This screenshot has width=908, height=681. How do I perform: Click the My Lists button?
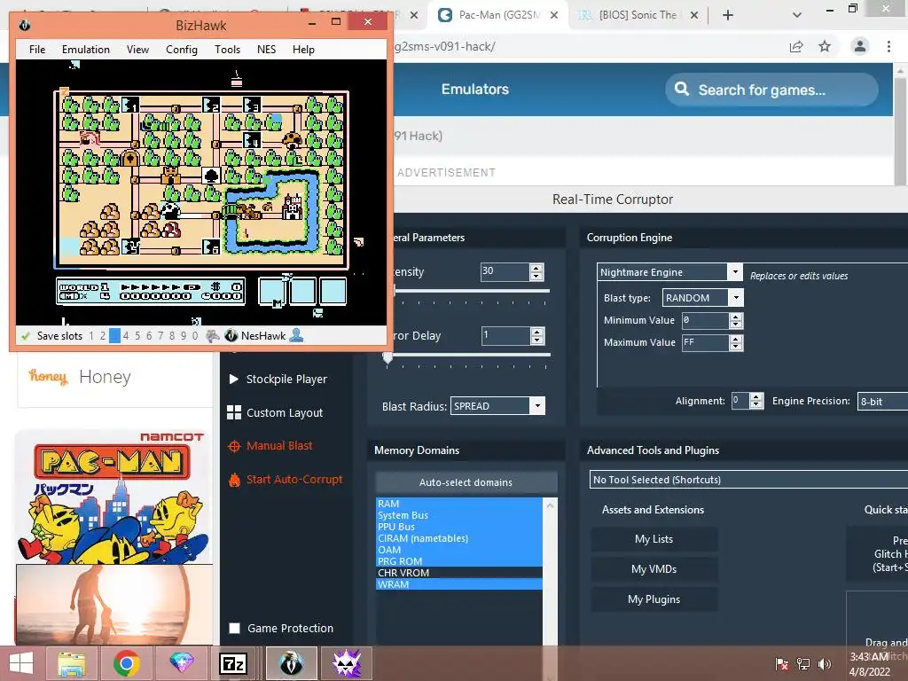coord(654,539)
